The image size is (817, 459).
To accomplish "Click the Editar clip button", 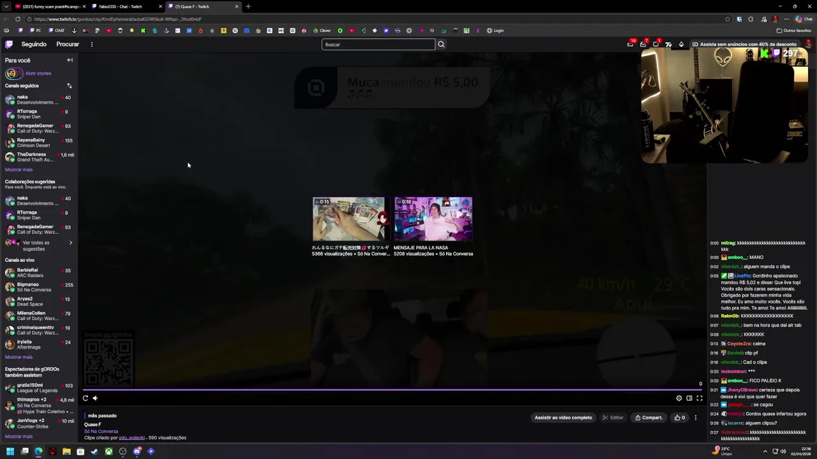I will (x=613, y=418).
